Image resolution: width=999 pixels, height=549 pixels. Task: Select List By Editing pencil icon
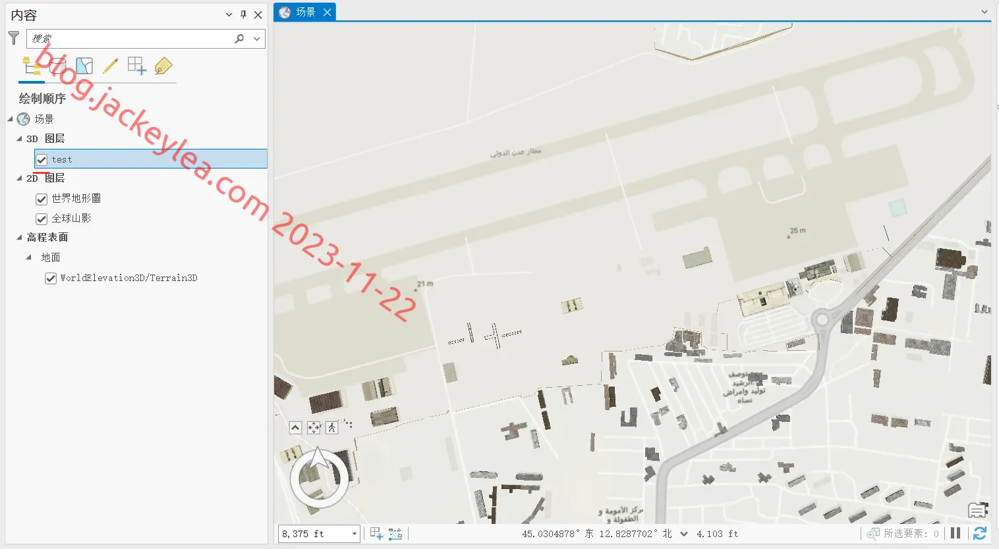pyautogui.click(x=111, y=66)
